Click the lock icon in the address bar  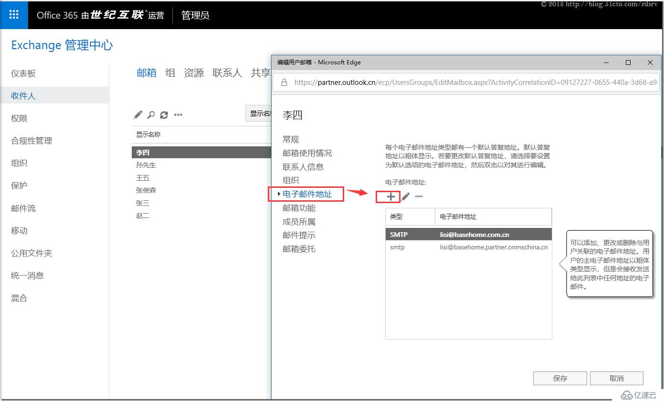[x=284, y=82]
